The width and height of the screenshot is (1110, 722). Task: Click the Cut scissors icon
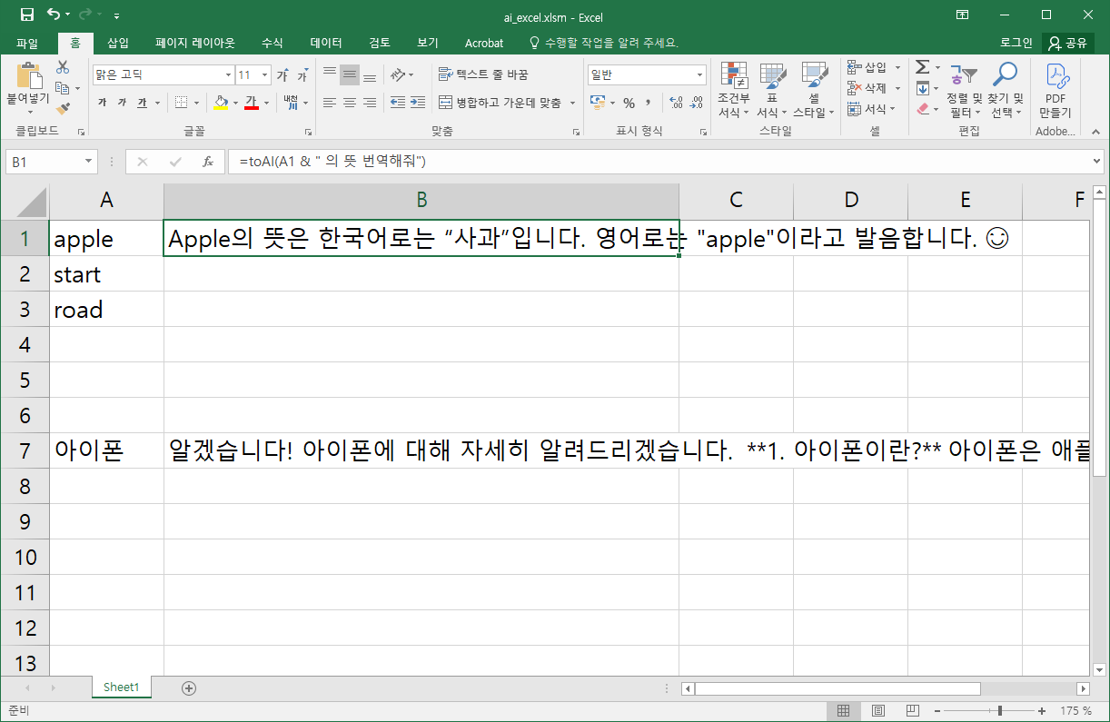(63, 67)
